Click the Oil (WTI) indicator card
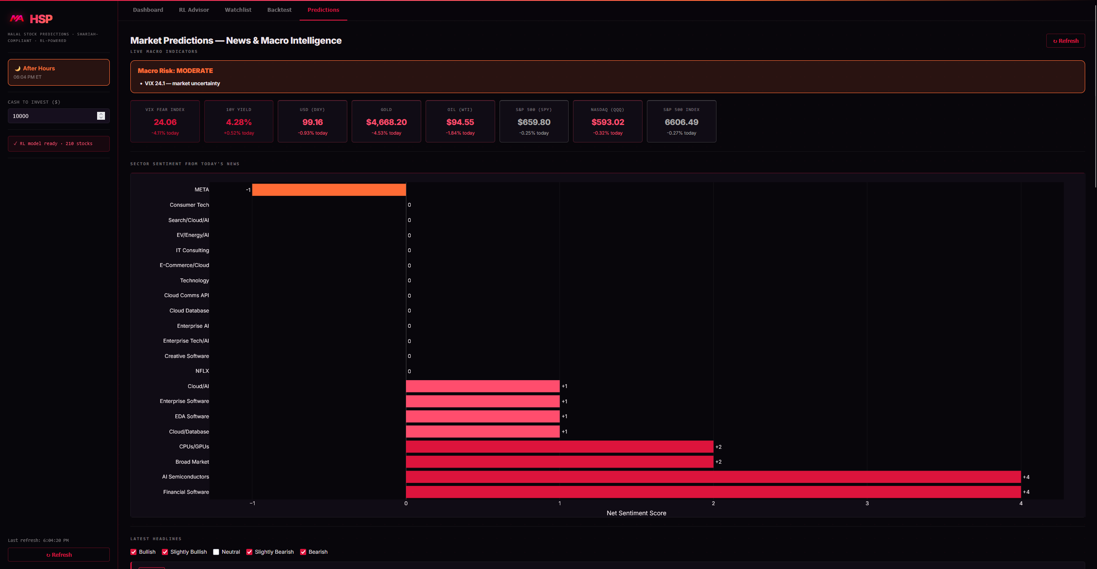This screenshot has width=1097, height=569. coord(460,121)
